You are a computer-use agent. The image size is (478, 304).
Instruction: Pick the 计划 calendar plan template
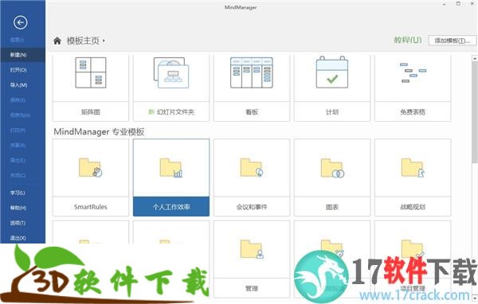tap(332, 88)
